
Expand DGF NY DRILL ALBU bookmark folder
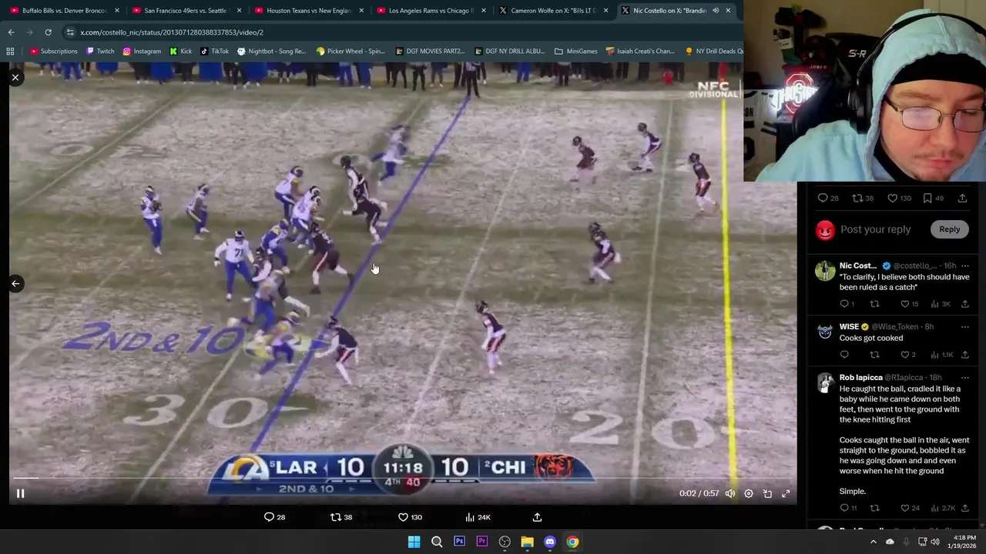click(x=510, y=52)
